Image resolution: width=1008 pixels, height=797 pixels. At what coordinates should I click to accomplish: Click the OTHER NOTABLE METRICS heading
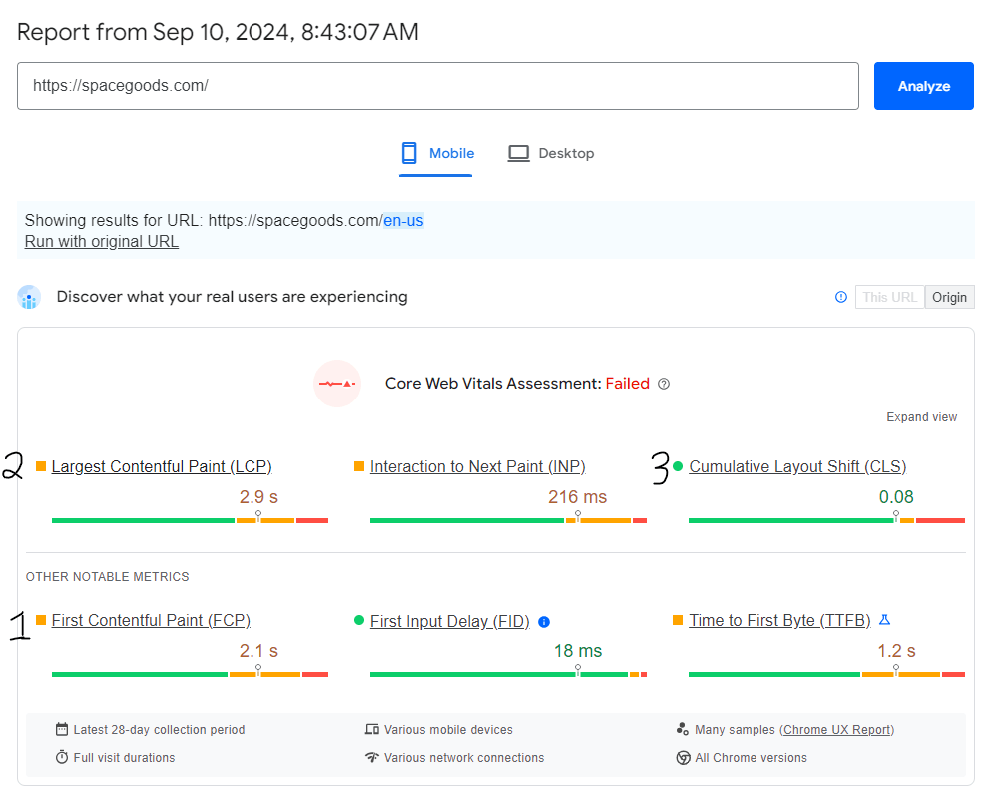(x=108, y=577)
